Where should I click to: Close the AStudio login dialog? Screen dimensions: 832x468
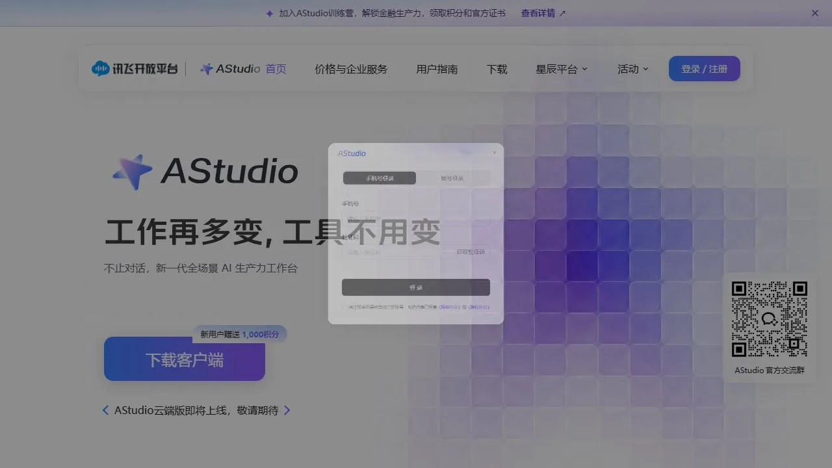(x=494, y=153)
